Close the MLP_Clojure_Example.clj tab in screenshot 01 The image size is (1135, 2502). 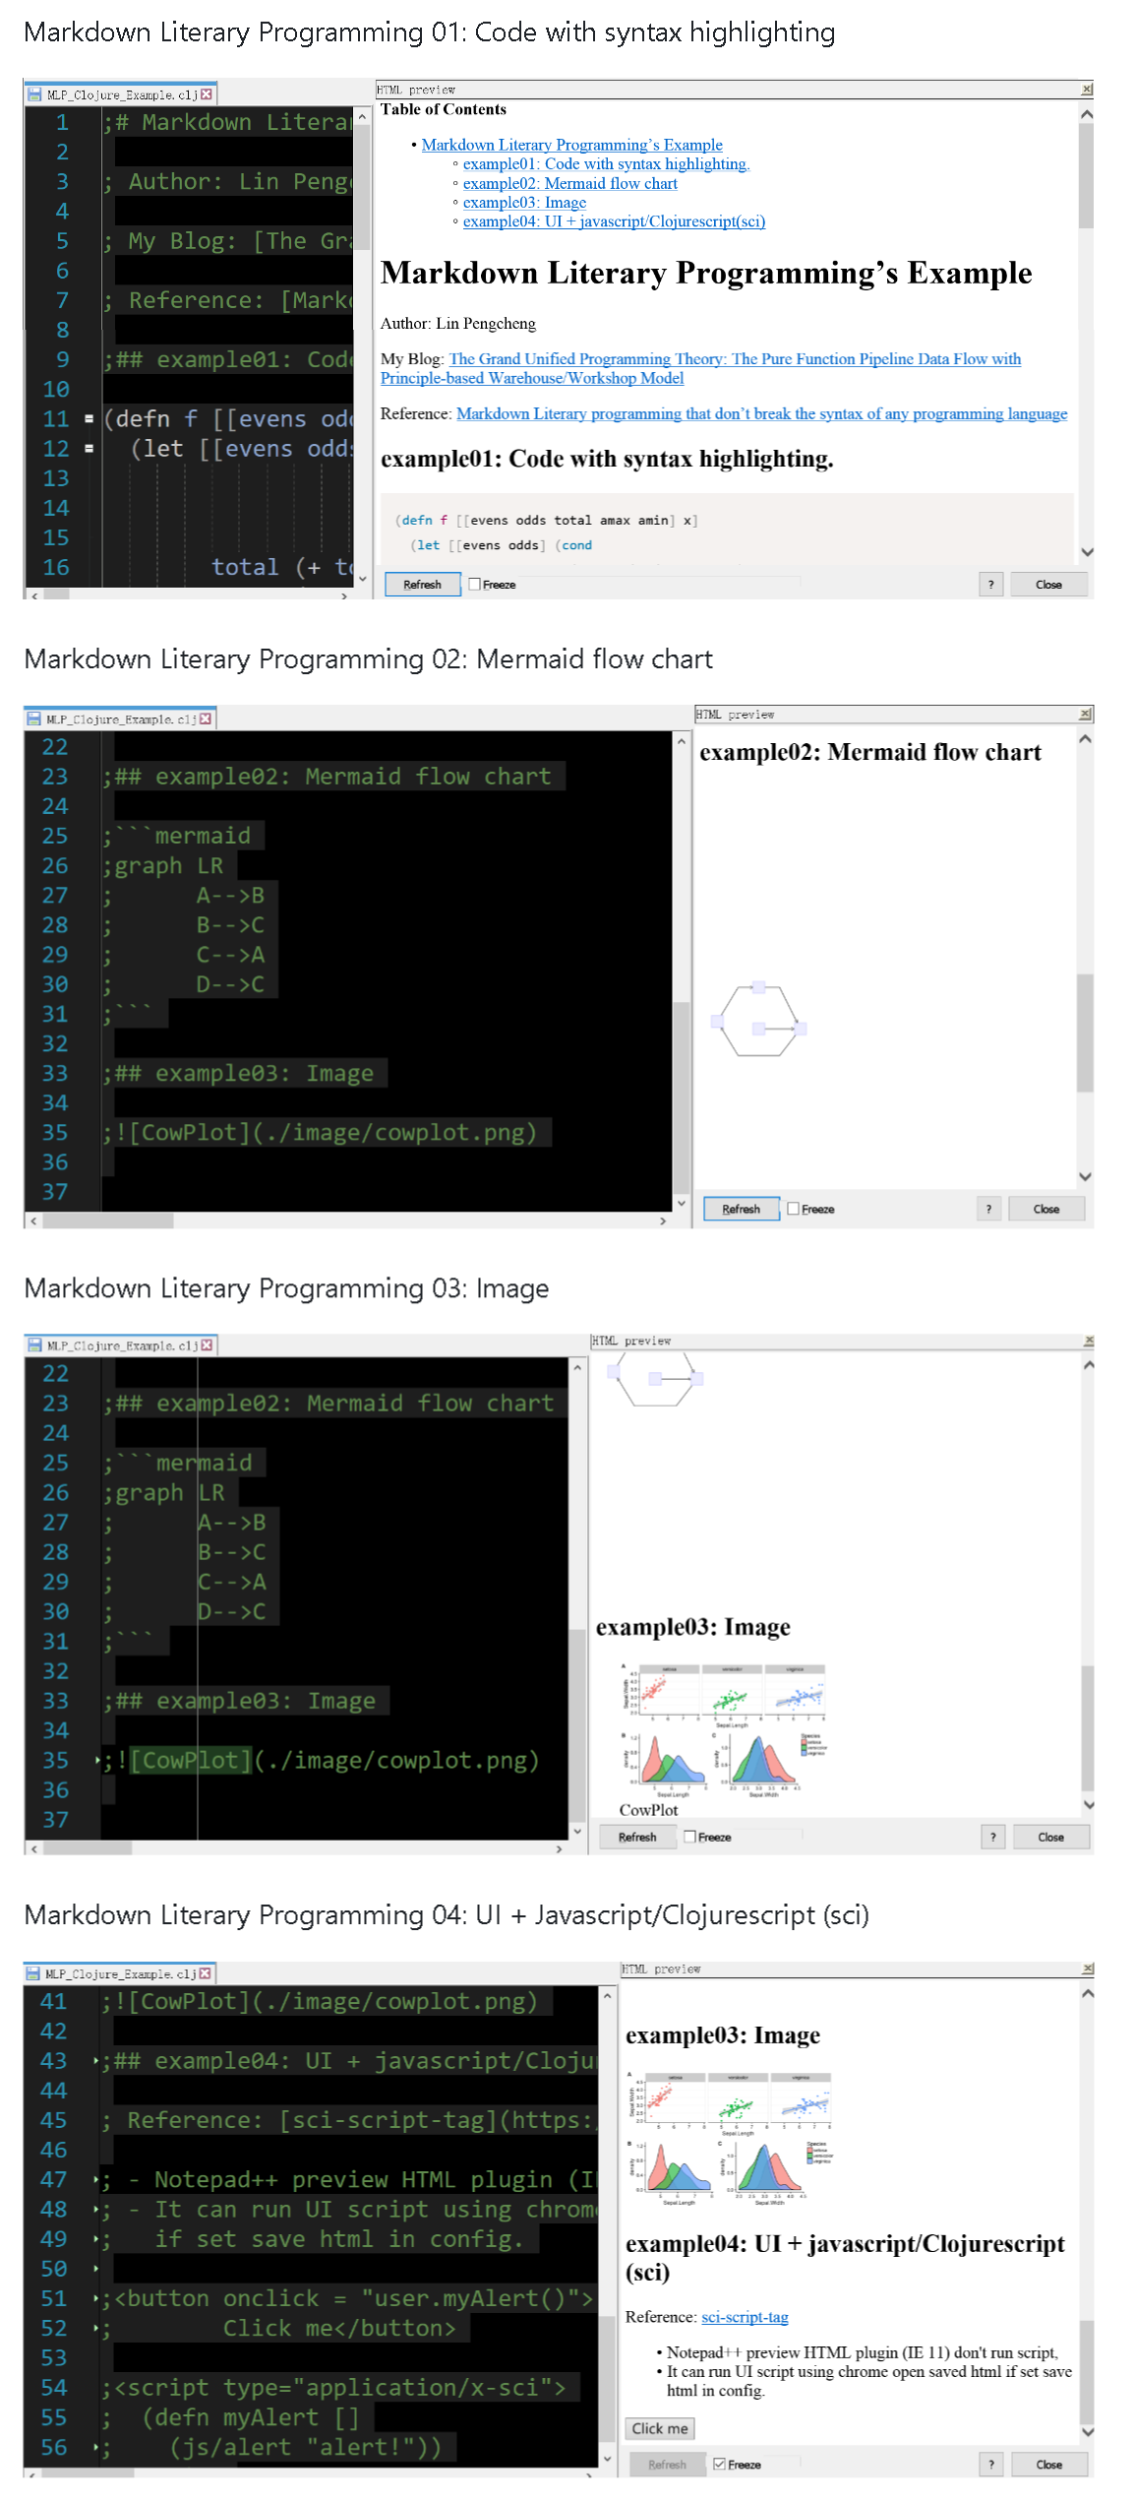click(207, 94)
